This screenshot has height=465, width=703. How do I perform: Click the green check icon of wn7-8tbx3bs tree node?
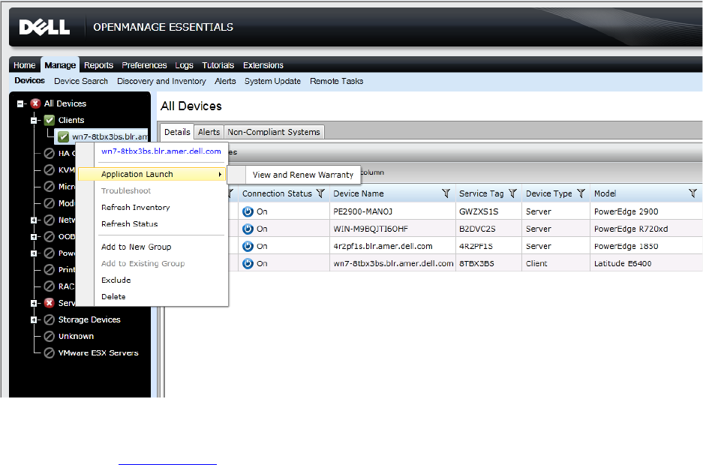[x=63, y=136]
